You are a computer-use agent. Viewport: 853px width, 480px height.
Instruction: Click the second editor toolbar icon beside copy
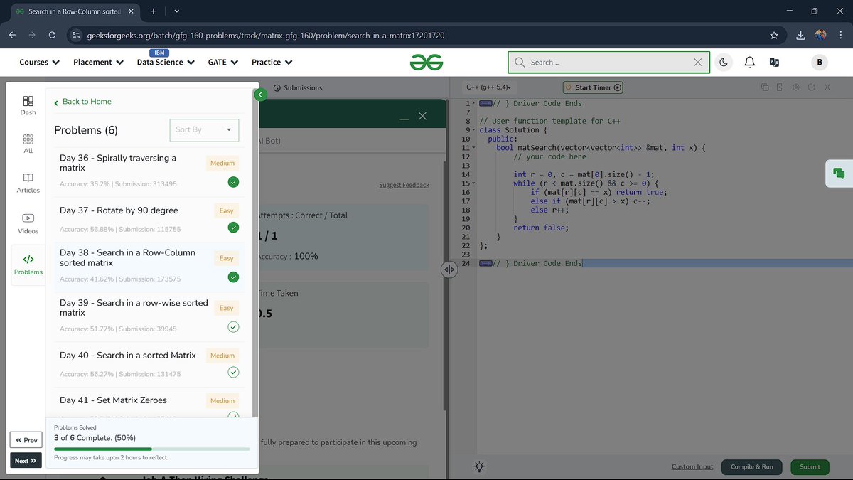click(780, 87)
